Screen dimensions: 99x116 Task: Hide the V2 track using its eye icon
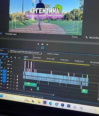(x=11, y=69)
